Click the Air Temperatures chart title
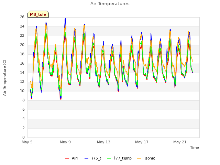This screenshot has height=165, width=220. click(110, 4)
